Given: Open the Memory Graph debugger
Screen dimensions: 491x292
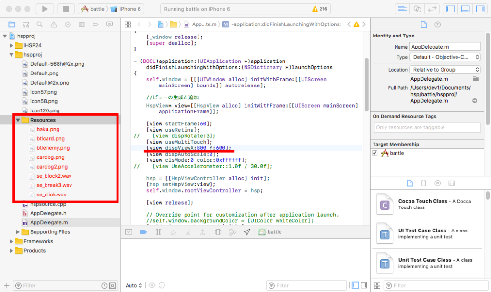Looking at the screenshot, I should [x=232, y=231].
